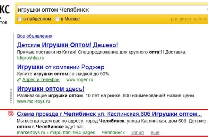Open ad 'Детские Игрушки Оптом! Дешево!'
The height and width of the screenshot is (138, 208).
click(68, 45)
